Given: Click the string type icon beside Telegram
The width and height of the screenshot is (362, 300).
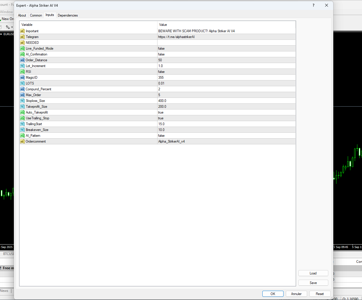Looking at the screenshot, I should [x=22, y=37].
